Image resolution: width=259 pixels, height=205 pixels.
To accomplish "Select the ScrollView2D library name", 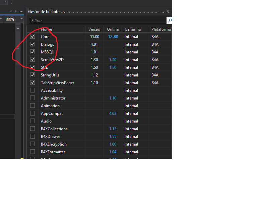I will click(52, 60).
